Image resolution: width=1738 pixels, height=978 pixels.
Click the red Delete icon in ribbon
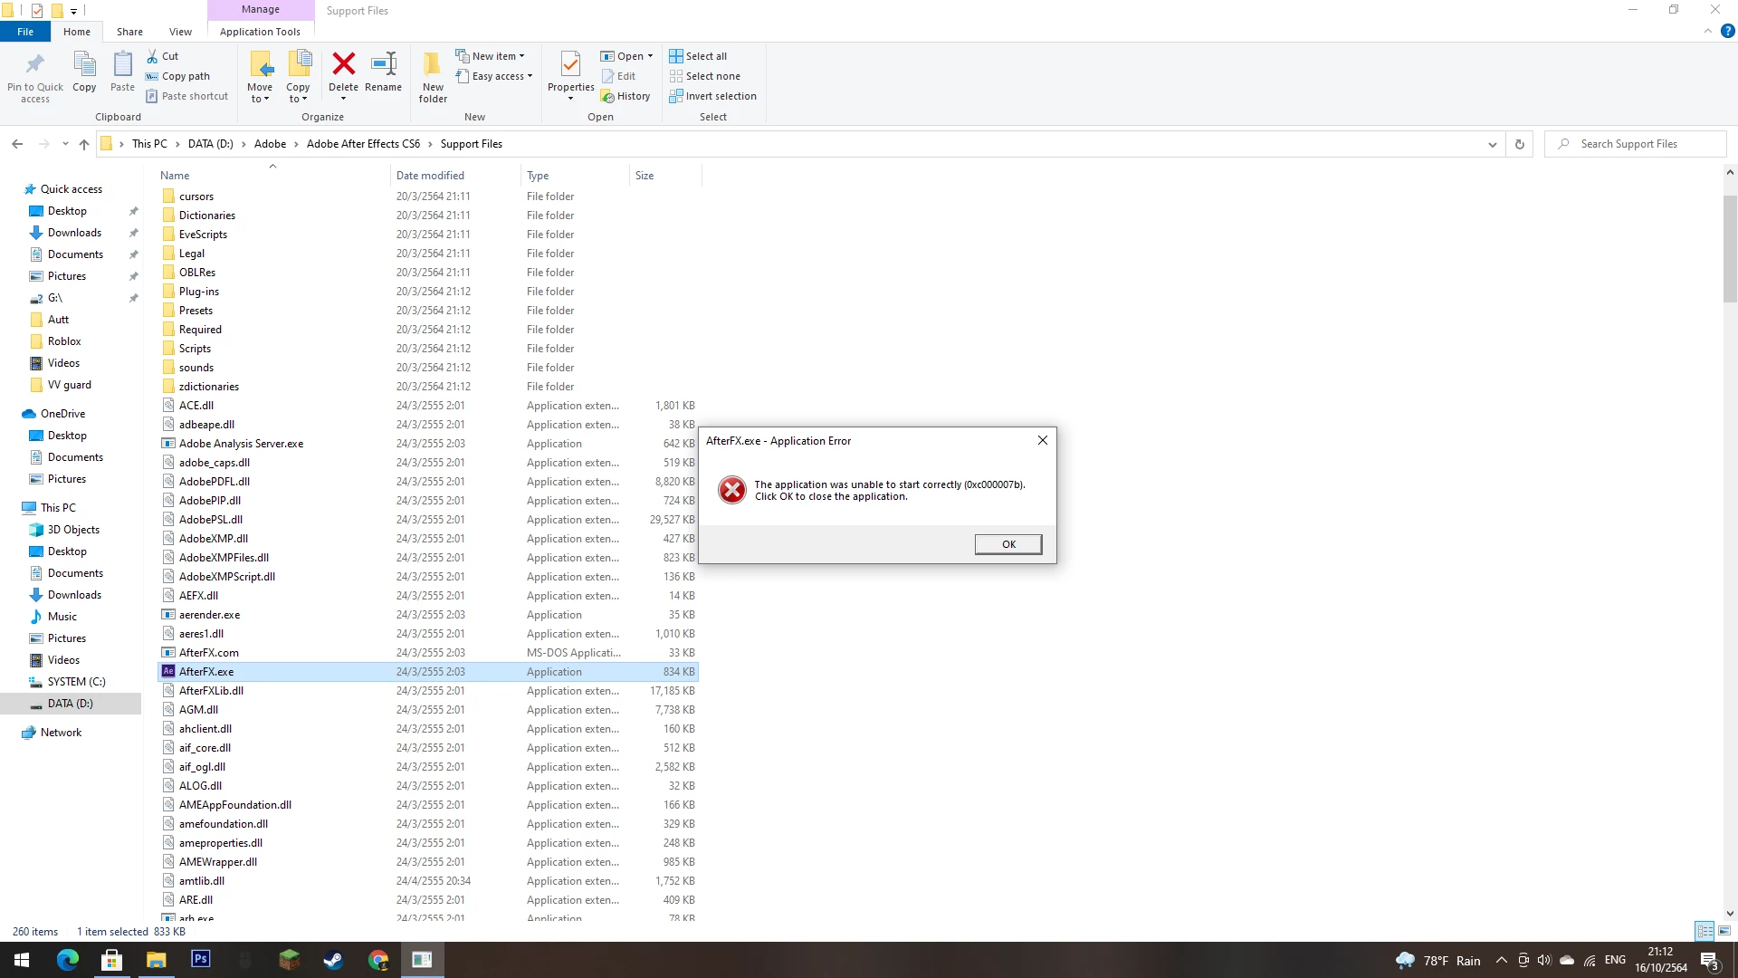(x=343, y=65)
